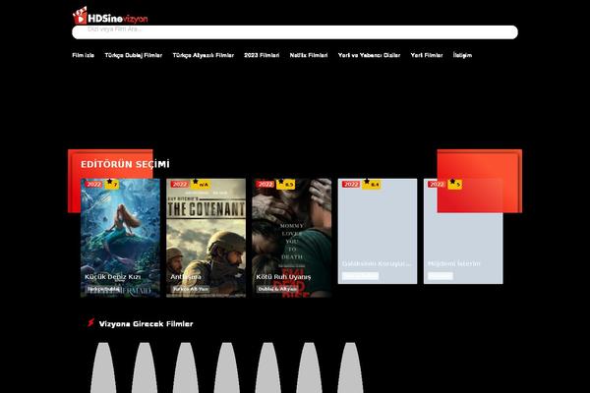Click the EDİTÖRÜN SEÇİMİ heading

click(125, 164)
